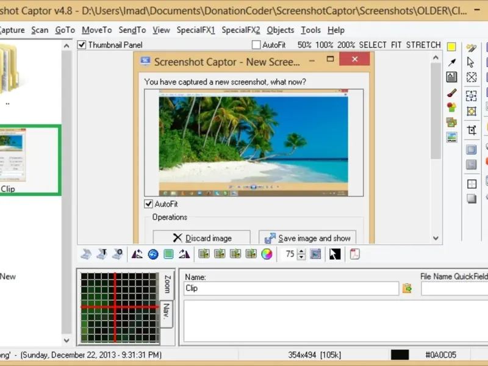Click Save image and show button
Viewport: 488px width, 366px height.
[307, 238]
